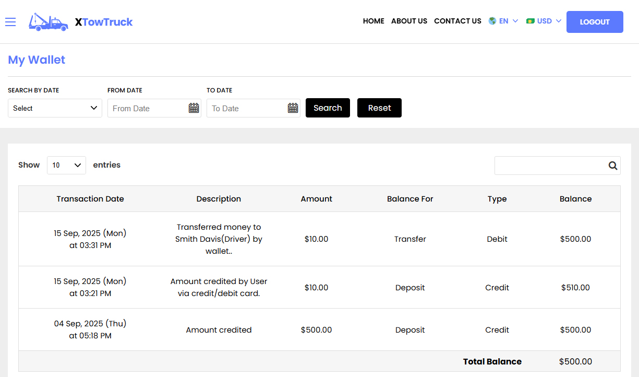Viewport: 639px width, 377px height.
Task: Click the My Wallet page heading
Action: tap(37, 60)
